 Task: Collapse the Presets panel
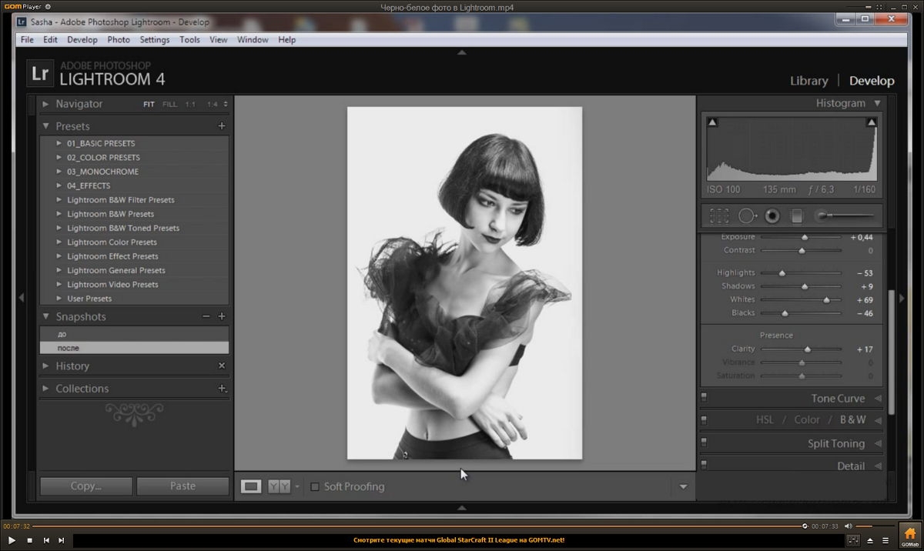[x=45, y=126]
